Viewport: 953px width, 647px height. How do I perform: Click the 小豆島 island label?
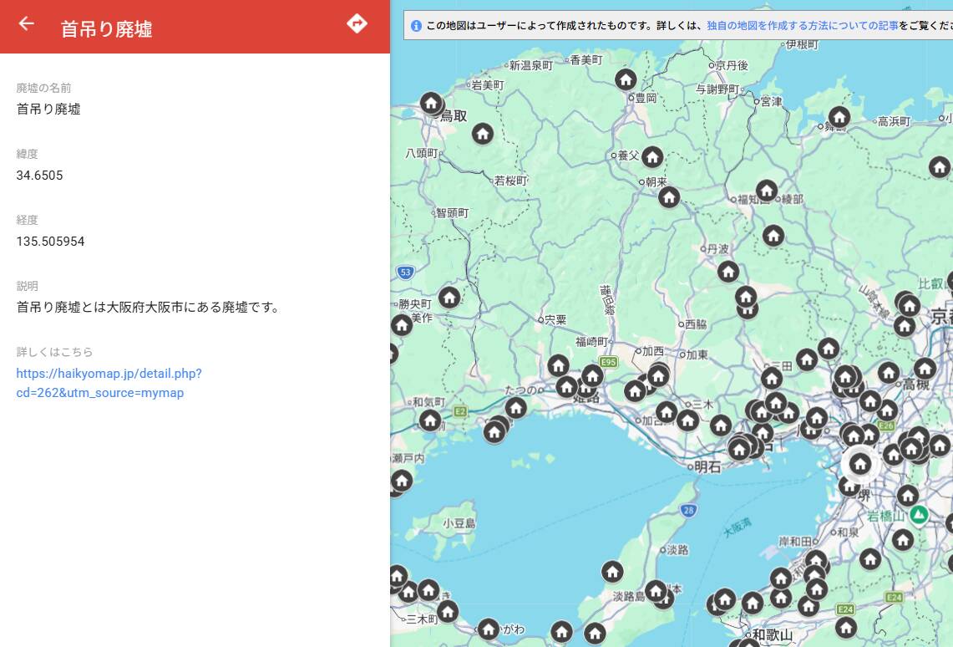[x=459, y=523]
